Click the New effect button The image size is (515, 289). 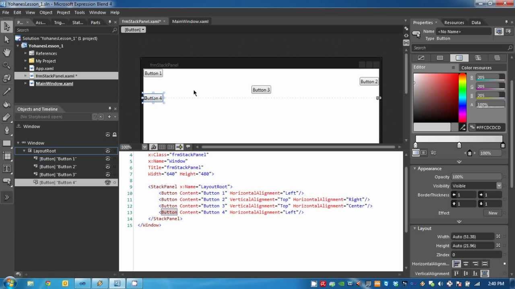pos(493,213)
